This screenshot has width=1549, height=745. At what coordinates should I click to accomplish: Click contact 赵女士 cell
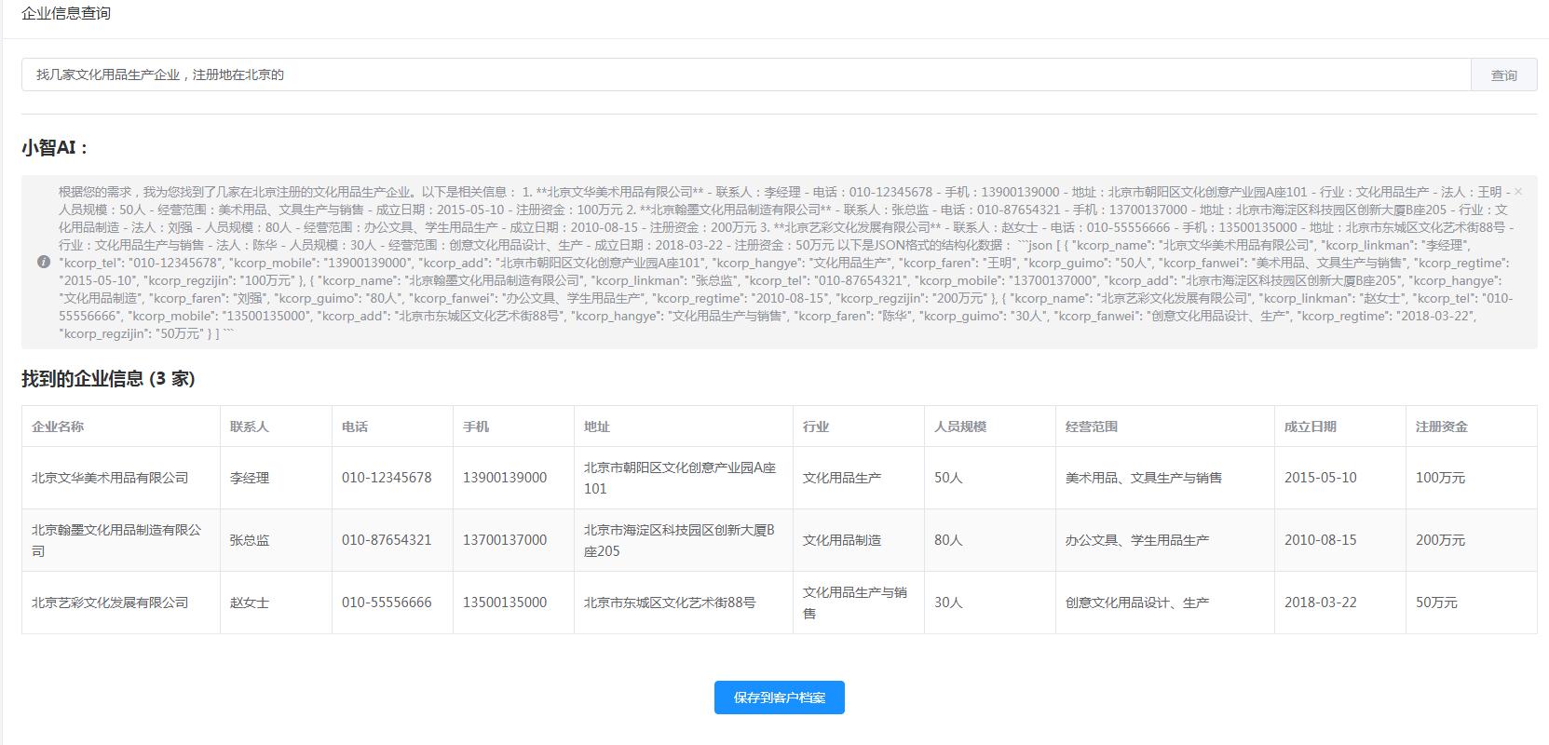point(250,603)
